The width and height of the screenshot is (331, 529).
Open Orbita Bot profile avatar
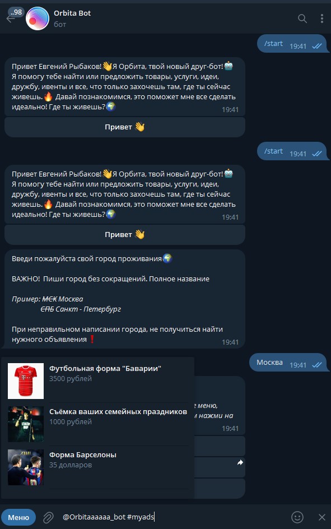pos(38,18)
